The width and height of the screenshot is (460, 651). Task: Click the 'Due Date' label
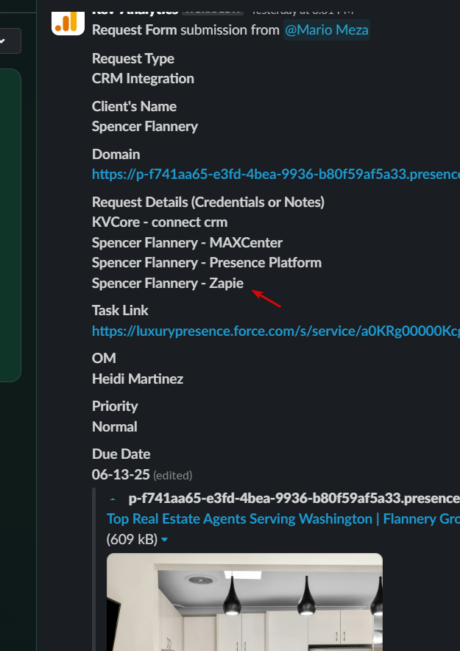[x=121, y=454]
